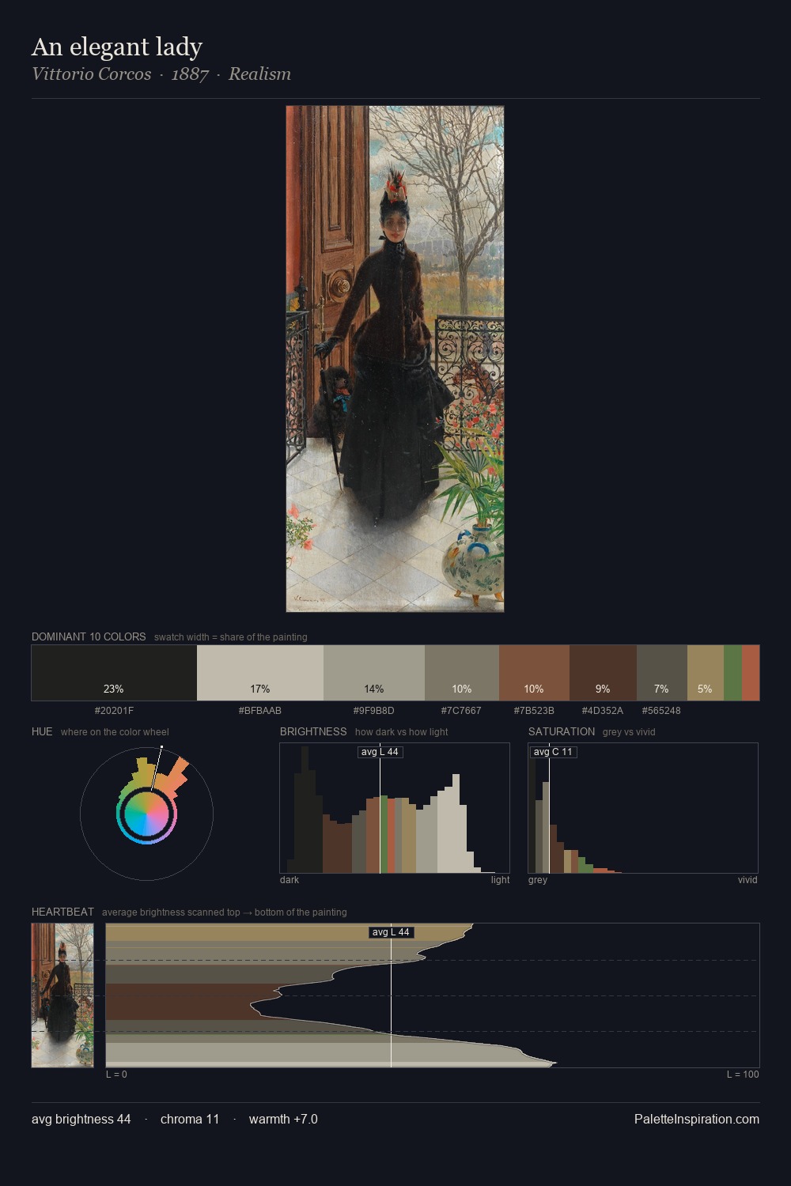Click the grey label on the saturation axis
Image resolution: width=791 pixels, height=1186 pixels.
(538, 880)
